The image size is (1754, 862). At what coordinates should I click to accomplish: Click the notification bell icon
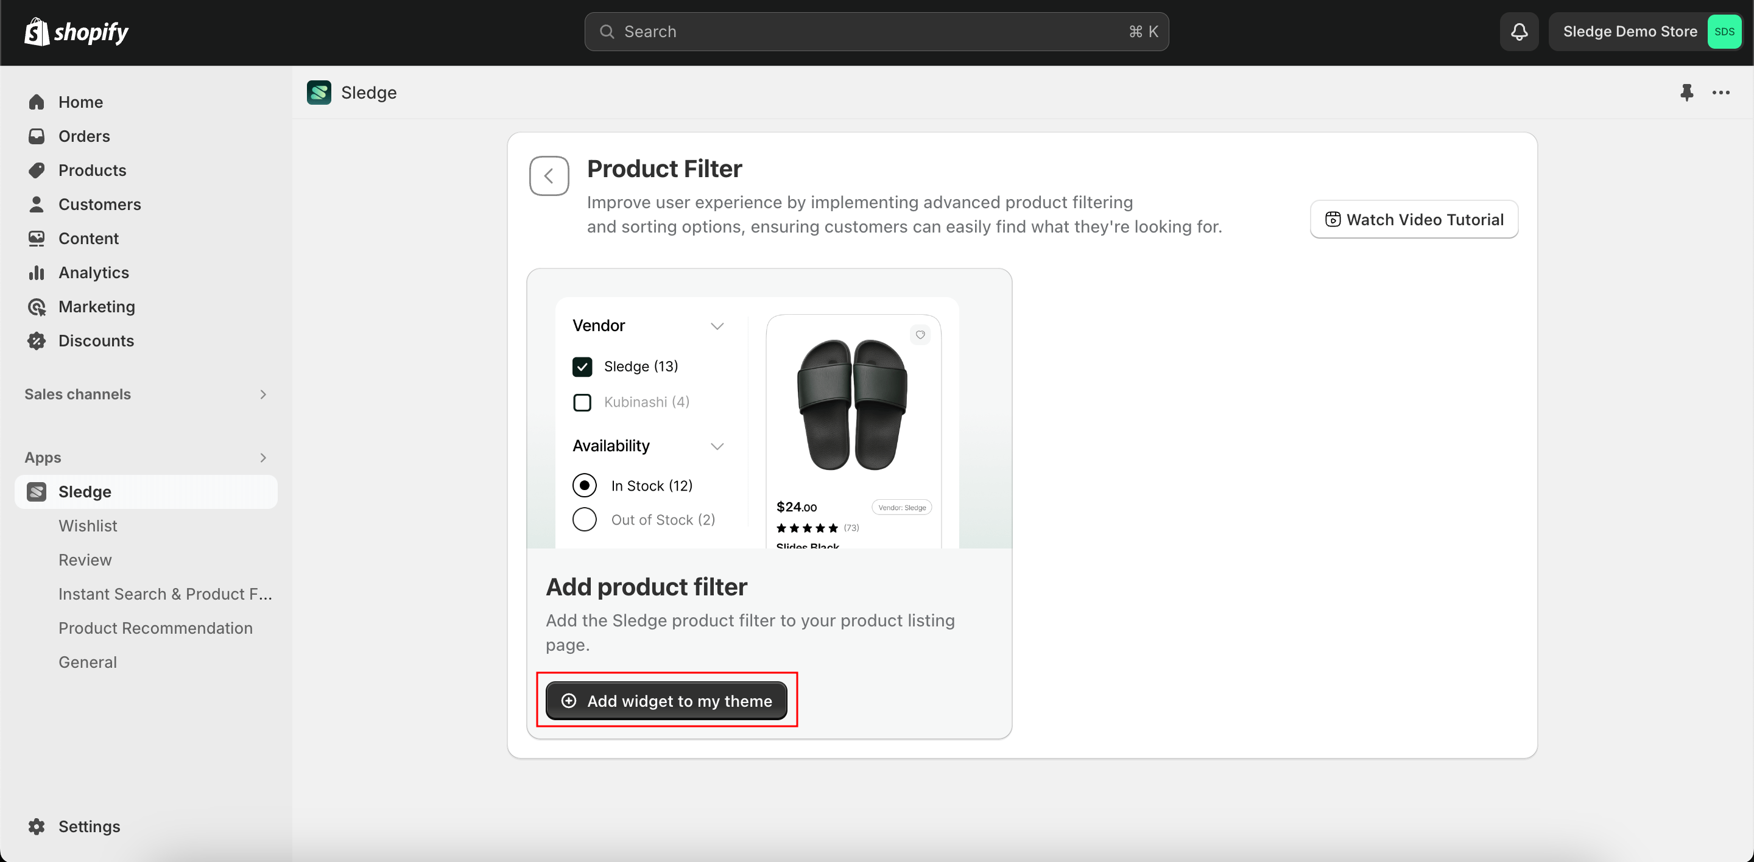click(x=1518, y=31)
